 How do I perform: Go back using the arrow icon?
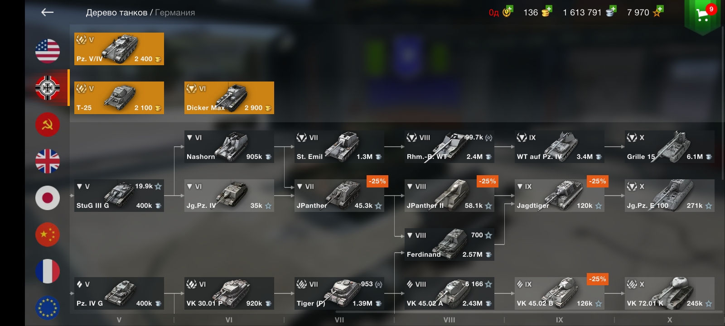pos(47,13)
